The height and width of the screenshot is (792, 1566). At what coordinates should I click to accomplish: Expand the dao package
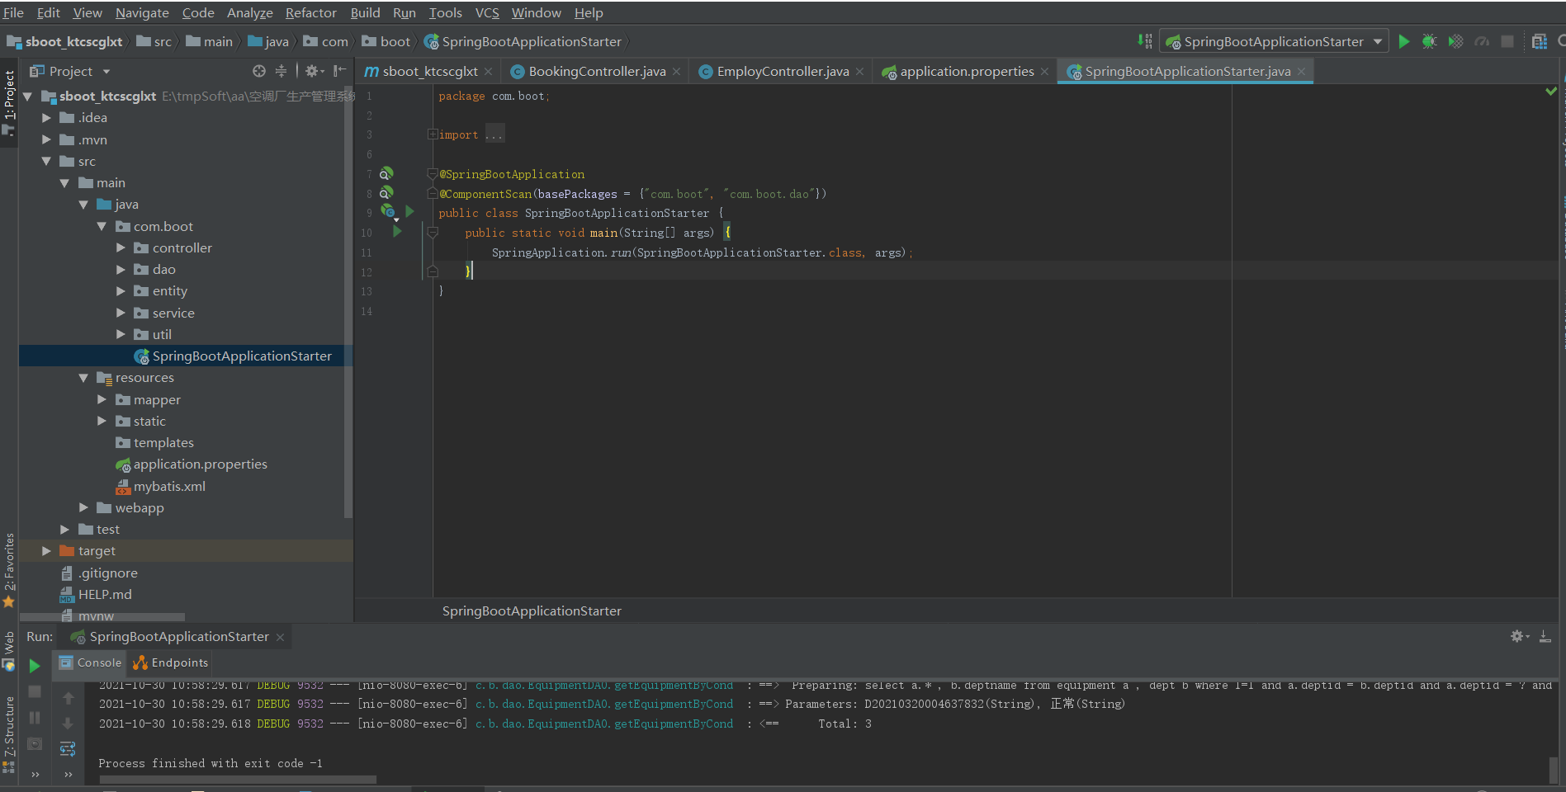121,269
